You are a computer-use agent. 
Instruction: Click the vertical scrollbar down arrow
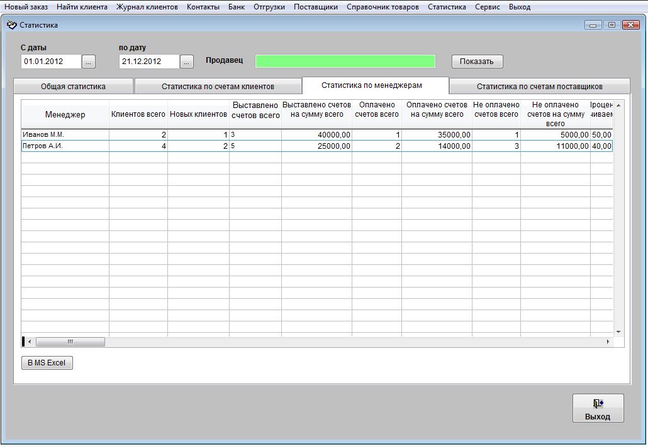coord(618,331)
